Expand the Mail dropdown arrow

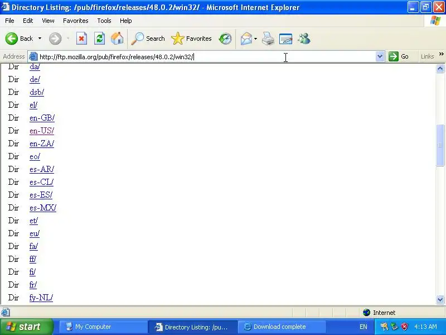pos(255,39)
